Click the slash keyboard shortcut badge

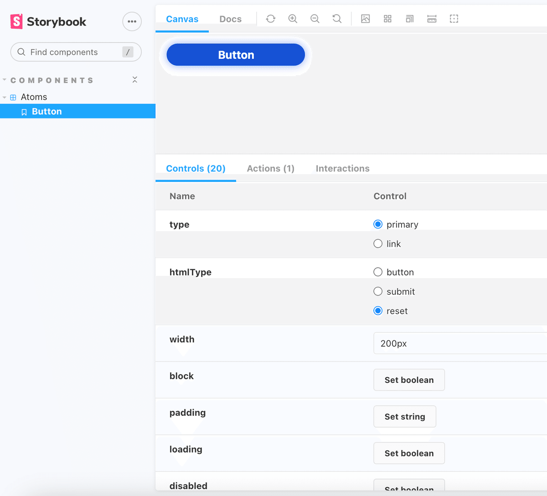pos(128,52)
